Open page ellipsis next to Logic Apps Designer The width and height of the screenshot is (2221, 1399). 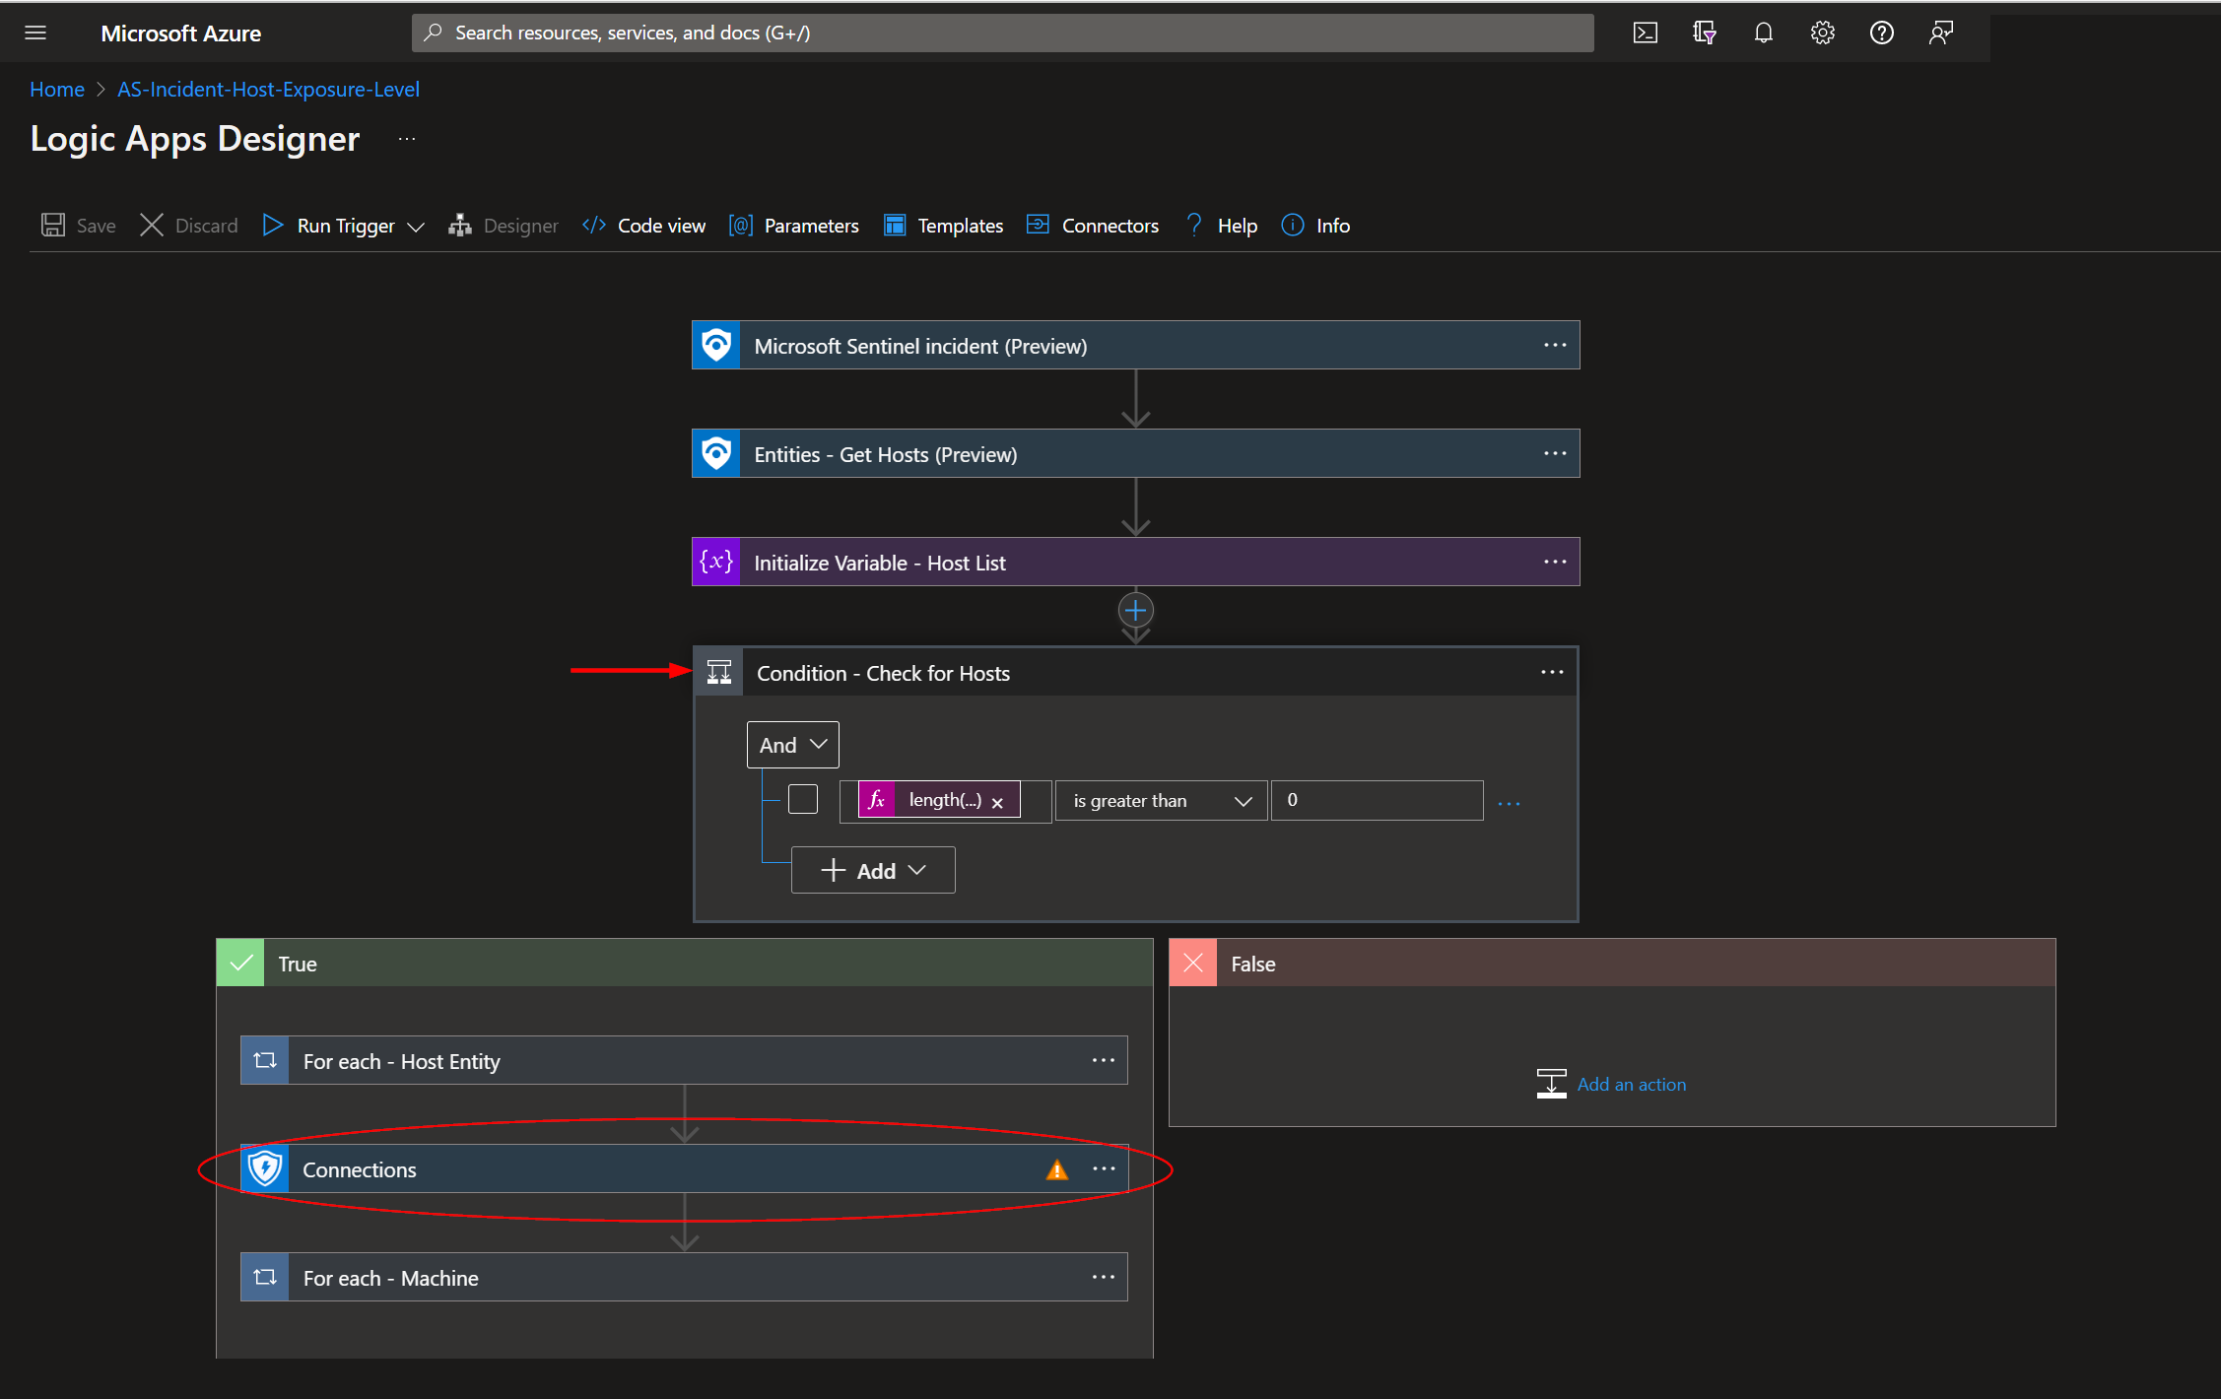(x=407, y=140)
